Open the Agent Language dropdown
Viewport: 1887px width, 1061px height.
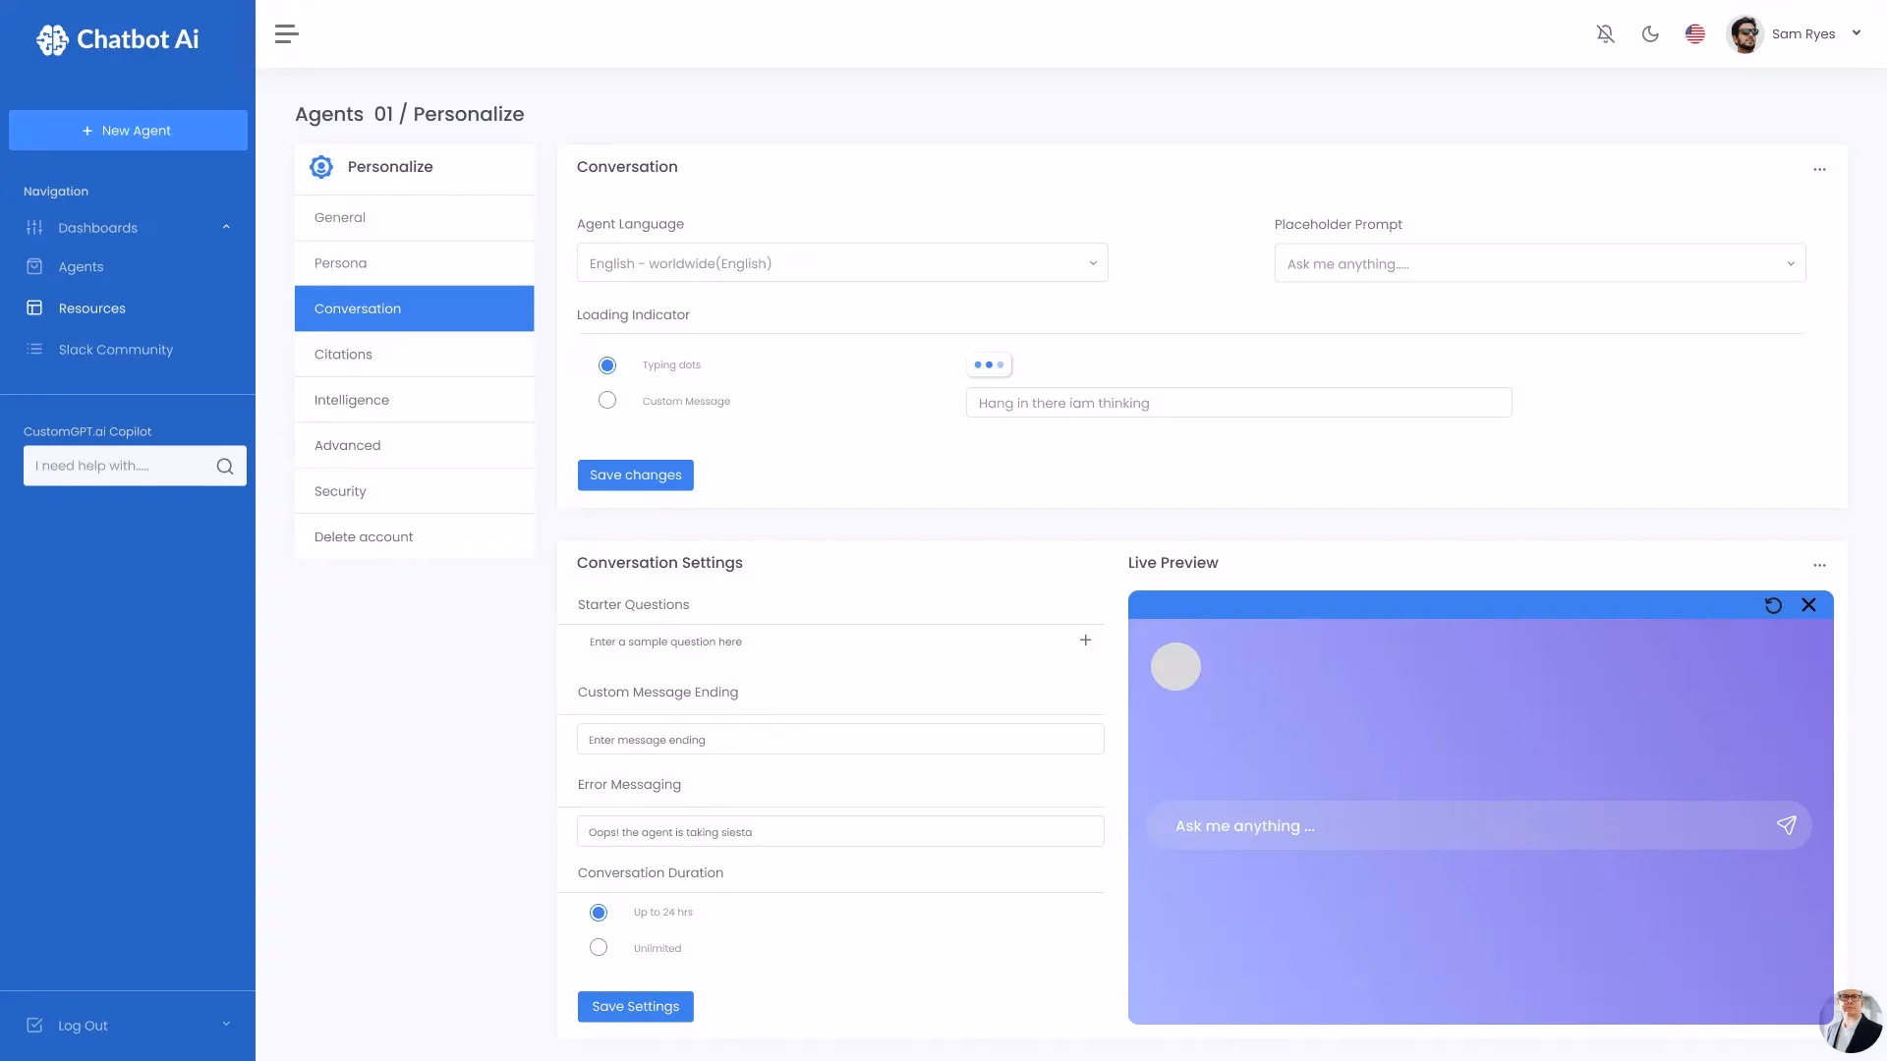pyautogui.click(x=842, y=263)
